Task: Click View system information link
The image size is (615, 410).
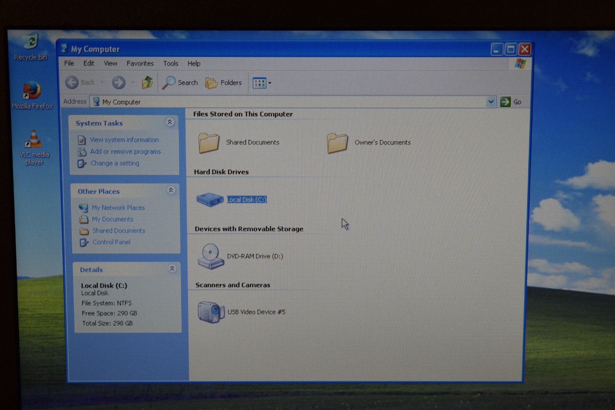Action: [x=124, y=140]
